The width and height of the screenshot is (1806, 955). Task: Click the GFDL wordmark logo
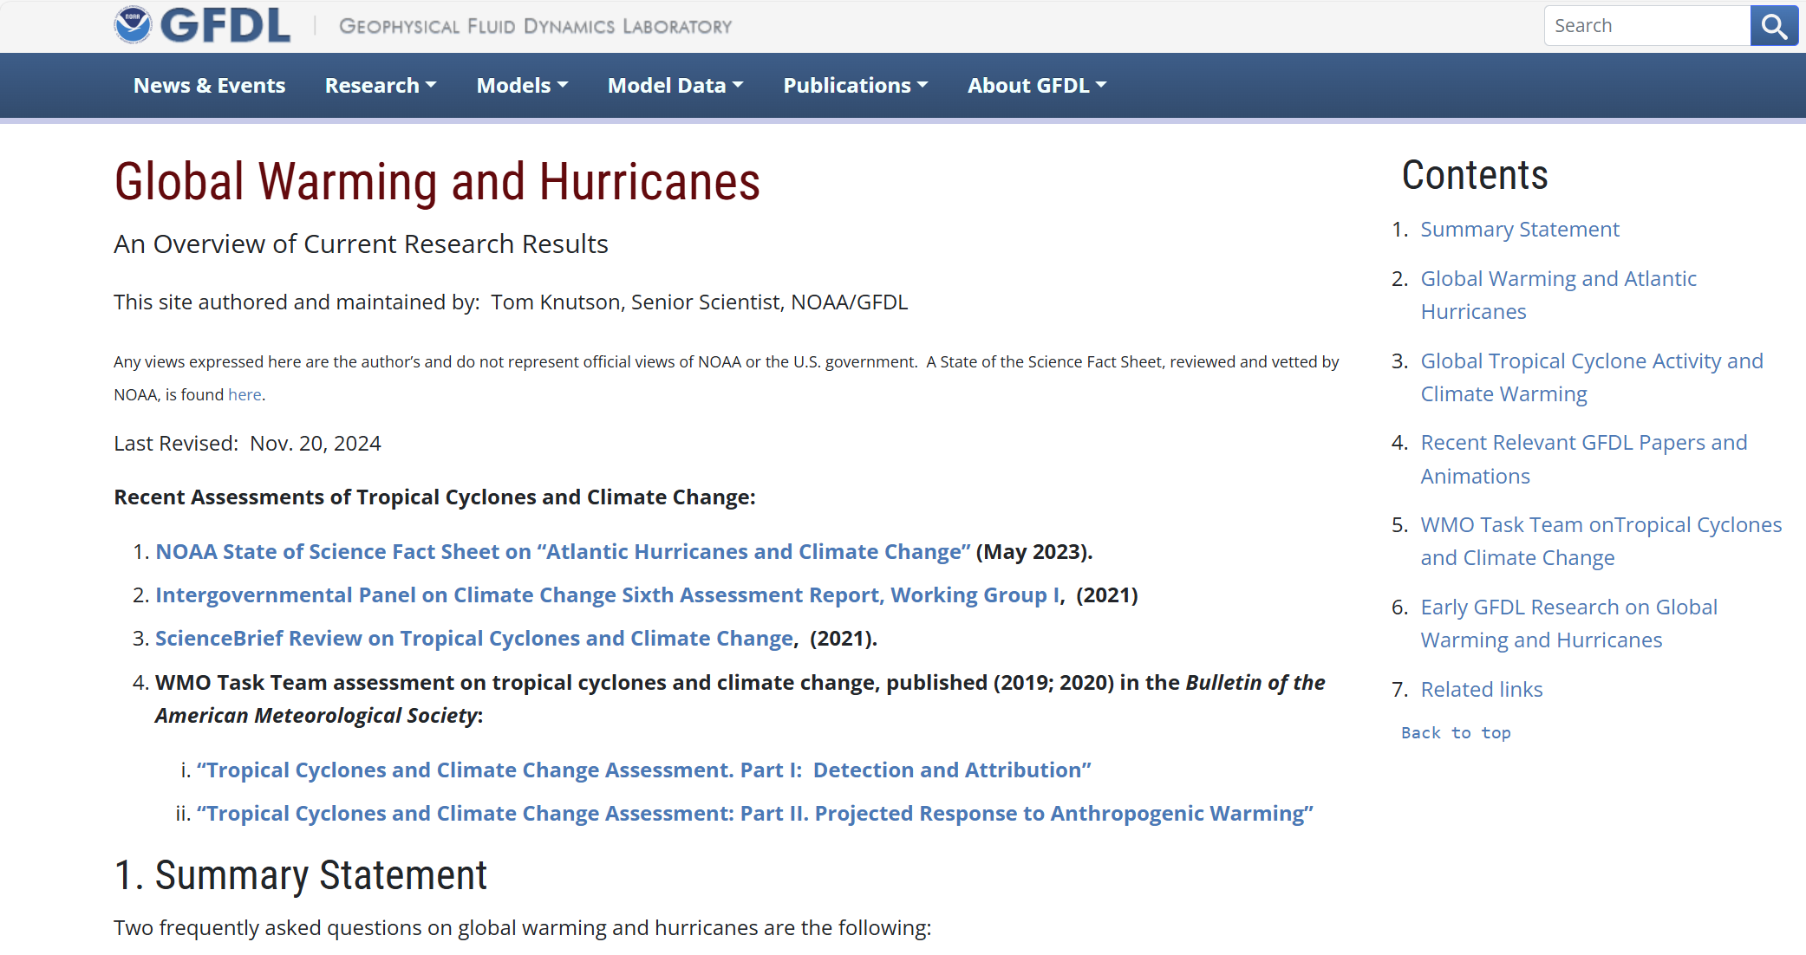click(x=225, y=25)
